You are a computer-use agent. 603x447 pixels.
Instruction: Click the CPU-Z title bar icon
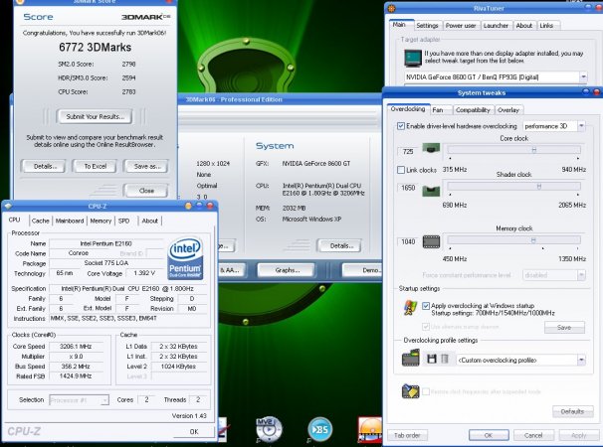click(x=8, y=206)
